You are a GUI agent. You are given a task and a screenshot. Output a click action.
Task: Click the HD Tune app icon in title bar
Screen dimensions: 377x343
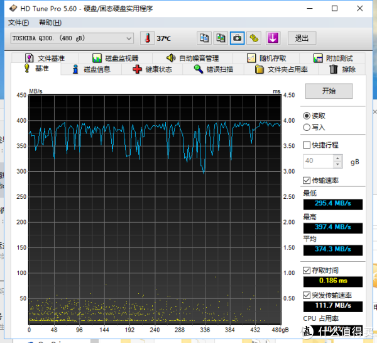(13, 8)
